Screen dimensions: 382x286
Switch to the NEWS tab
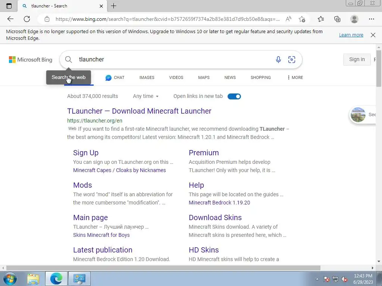[x=230, y=77]
